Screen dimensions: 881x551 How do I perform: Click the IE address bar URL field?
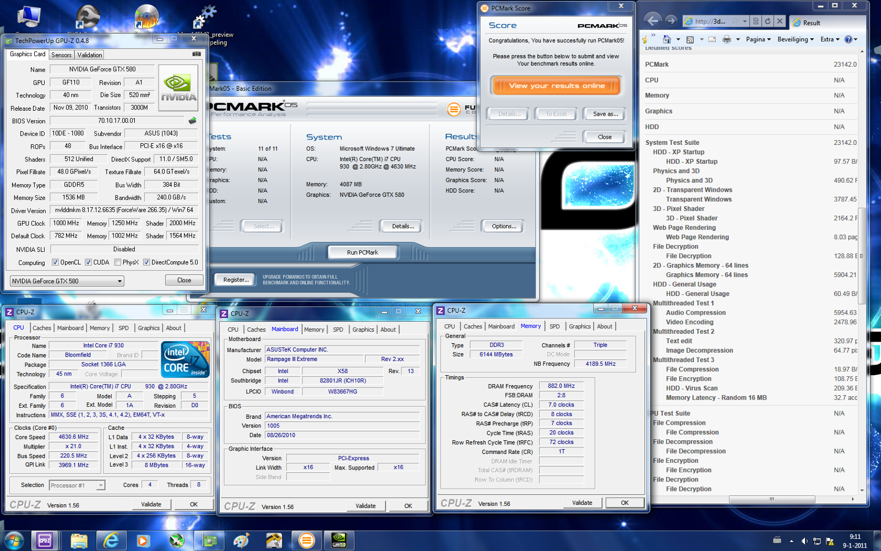click(x=715, y=21)
